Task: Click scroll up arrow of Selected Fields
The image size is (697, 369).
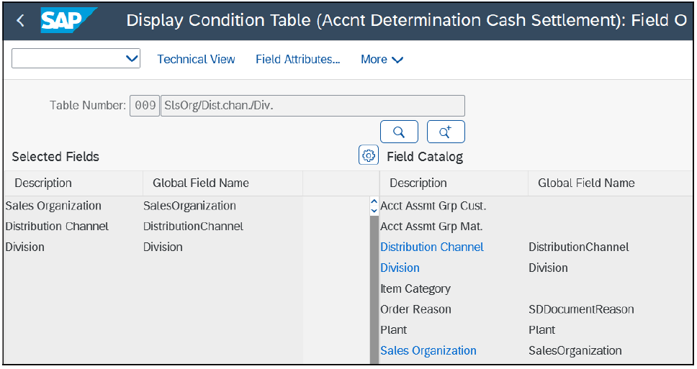Action: click(374, 202)
